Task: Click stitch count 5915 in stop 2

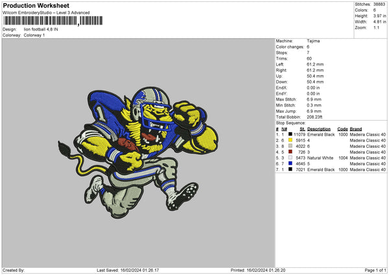Action: [x=300, y=141]
